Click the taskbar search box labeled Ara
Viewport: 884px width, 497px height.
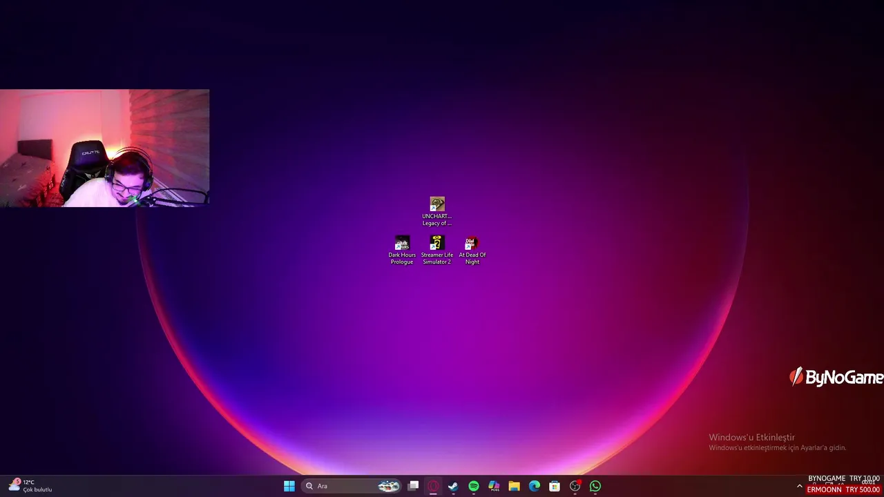pyautogui.click(x=352, y=486)
